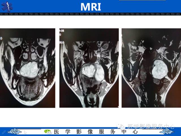The height and width of the screenshot is (136, 181).
Task: Select the middle coronal MRI image
Action: point(89,68)
